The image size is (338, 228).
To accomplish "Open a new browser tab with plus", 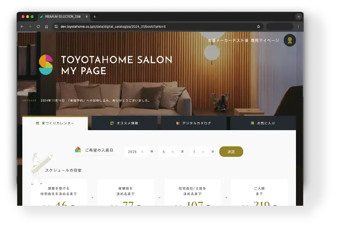I will coord(95,17).
